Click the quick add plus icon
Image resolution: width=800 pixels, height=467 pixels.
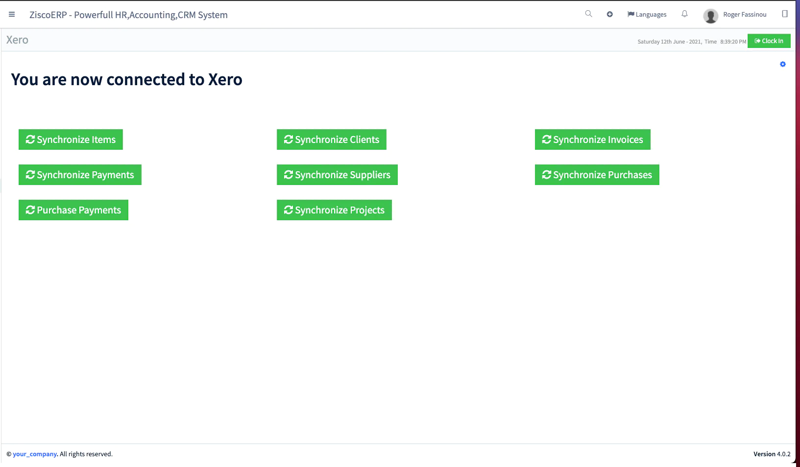pyautogui.click(x=609, y=14)
